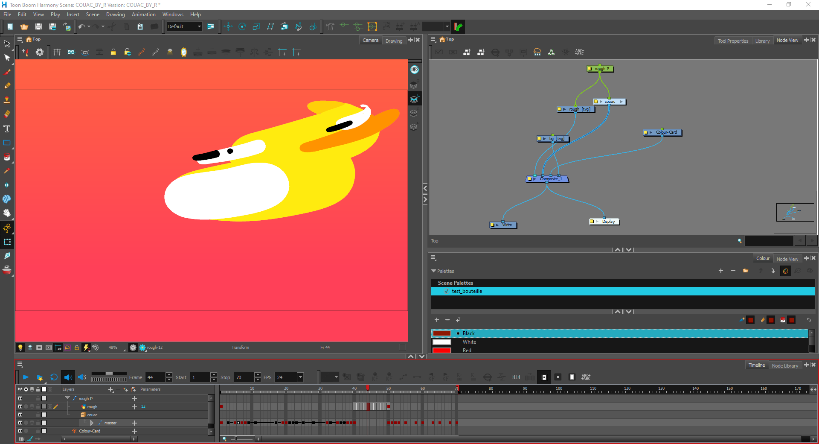Collapse the Palettes section triangle
The height and width of the screenshot is (444, 819).
click(x=433, y=271)
